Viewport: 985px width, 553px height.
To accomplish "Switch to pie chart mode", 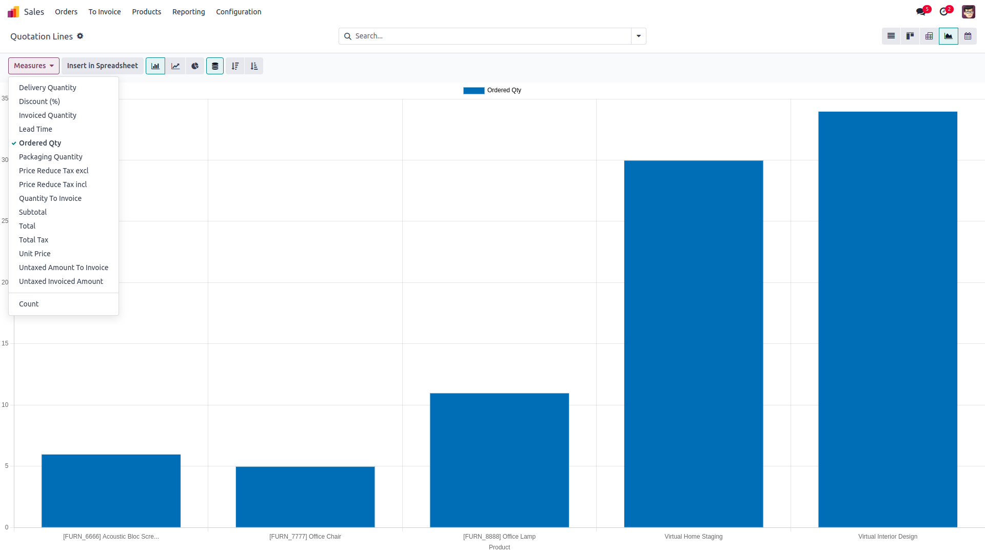I will 195,66.
